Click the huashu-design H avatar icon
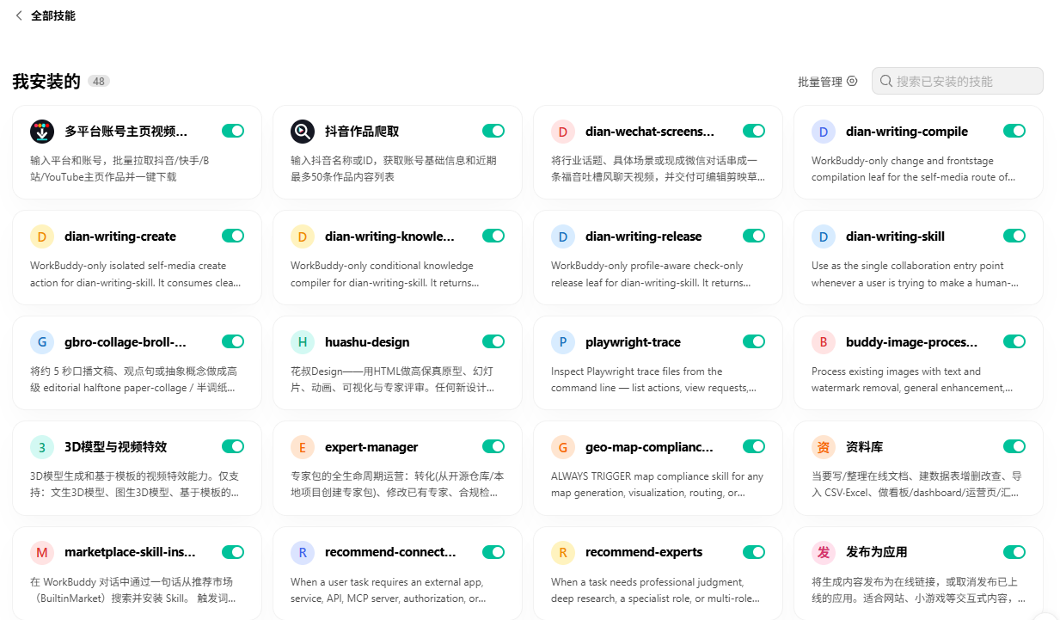This screenshot has width=1060, height=620. [x=303, y=342]
